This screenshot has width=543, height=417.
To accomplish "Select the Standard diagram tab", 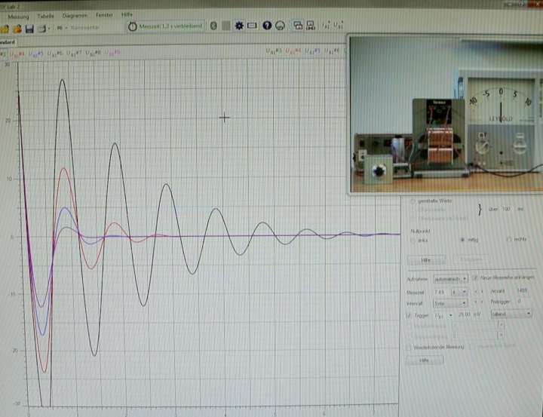I will coord(8,42).
